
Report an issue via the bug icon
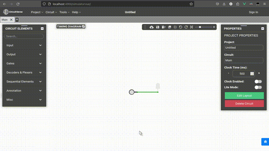[x=265, y=142]
